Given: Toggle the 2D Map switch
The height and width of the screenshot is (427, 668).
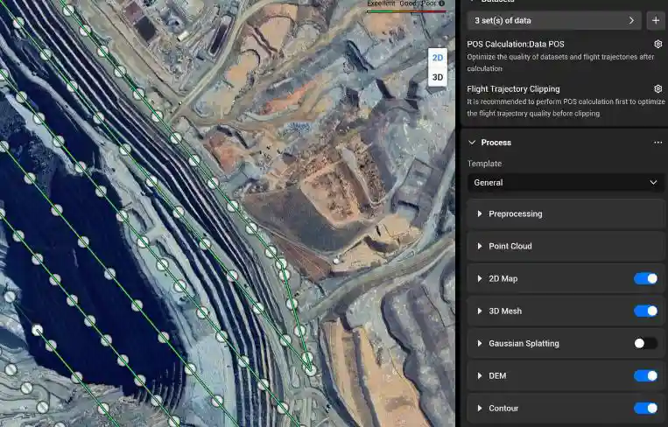Looking at the screenshot, I should (x=645, y=278).
